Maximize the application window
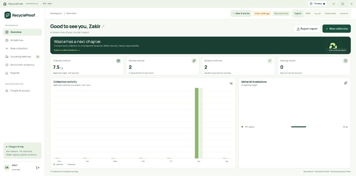This screenshot has height=176, width=356. click(x=343, y=4)
